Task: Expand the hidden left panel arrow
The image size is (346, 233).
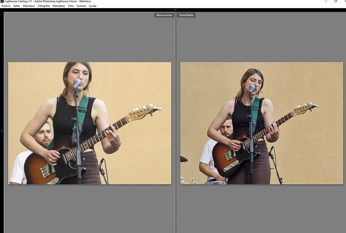Action: (2, 131)
